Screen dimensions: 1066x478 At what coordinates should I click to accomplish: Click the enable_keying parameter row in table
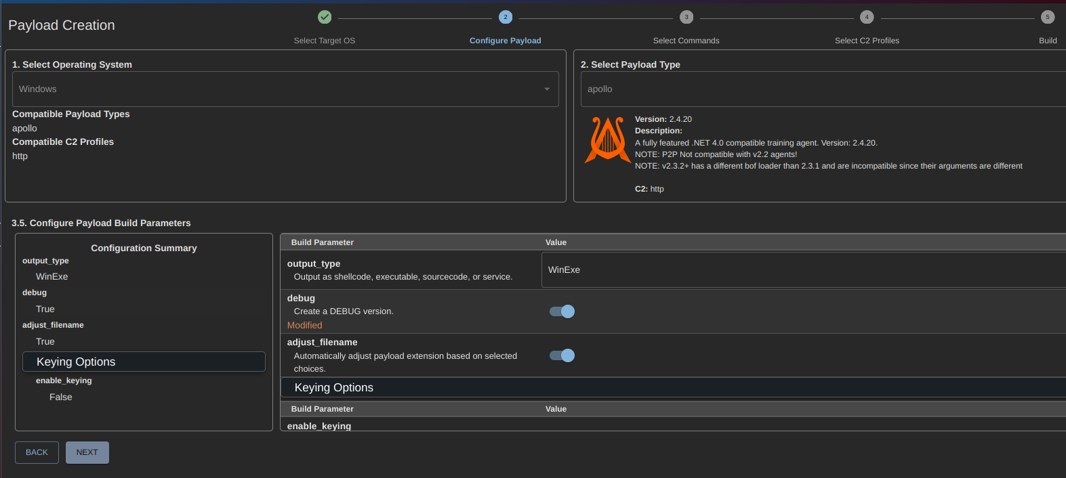click(x=674, y=425)
